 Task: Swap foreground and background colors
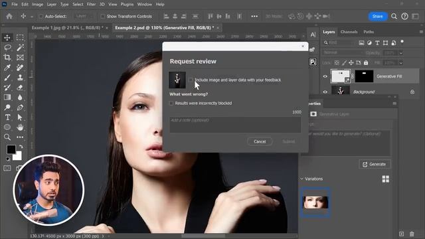(x=21, y=147)
